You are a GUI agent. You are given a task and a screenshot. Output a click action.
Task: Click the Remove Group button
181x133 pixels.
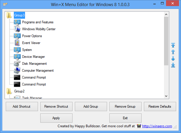[x=125, y=107]
